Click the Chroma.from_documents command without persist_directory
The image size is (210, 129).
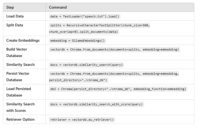click(x=115, y=49)
